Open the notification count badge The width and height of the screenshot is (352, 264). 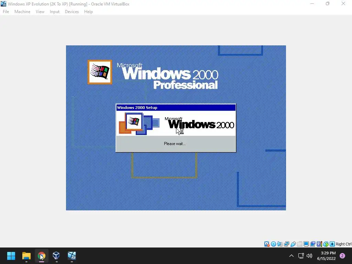(x=342, y=256)
